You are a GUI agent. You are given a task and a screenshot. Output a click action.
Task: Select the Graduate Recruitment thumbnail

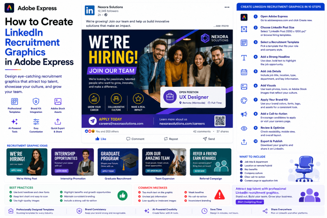pos(118,162)
